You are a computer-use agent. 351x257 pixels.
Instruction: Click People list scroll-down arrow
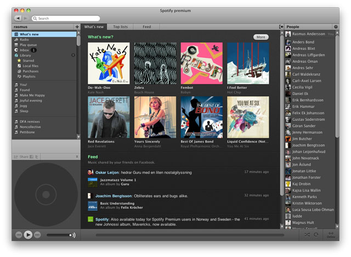tap(337, 226)
